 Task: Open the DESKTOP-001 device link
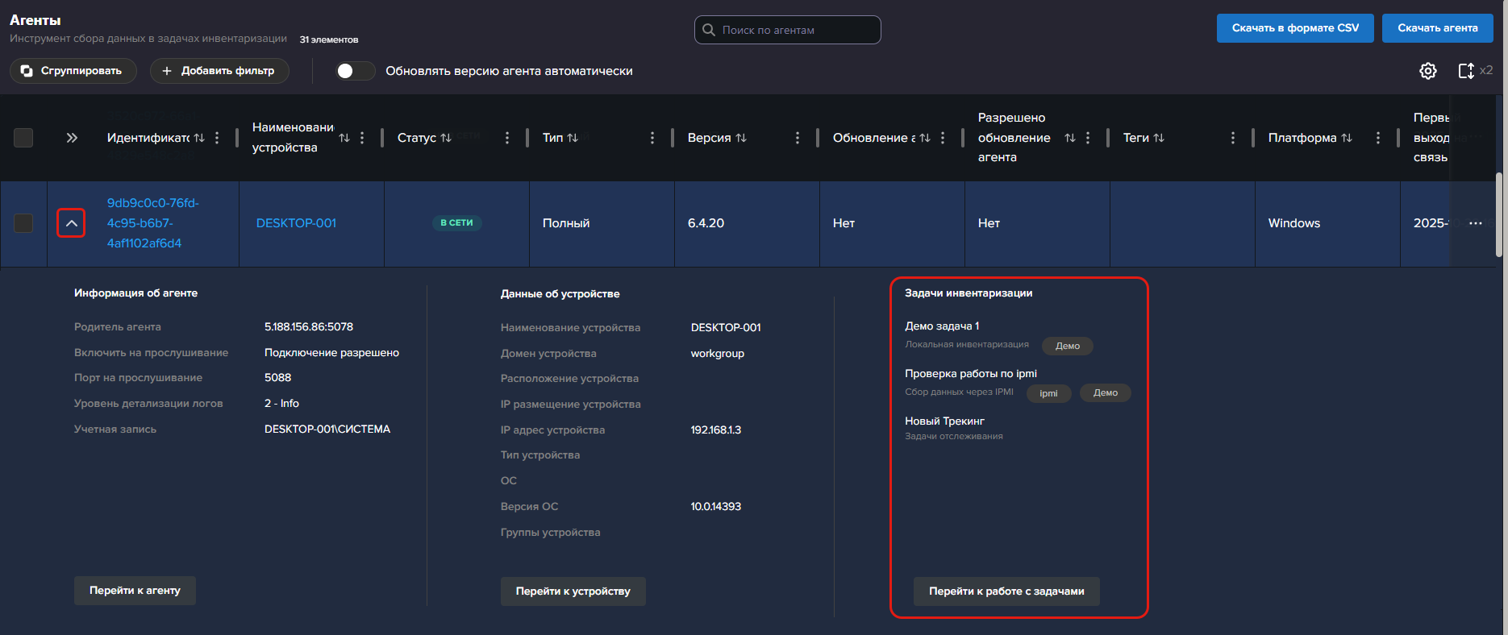pos(296,223)
